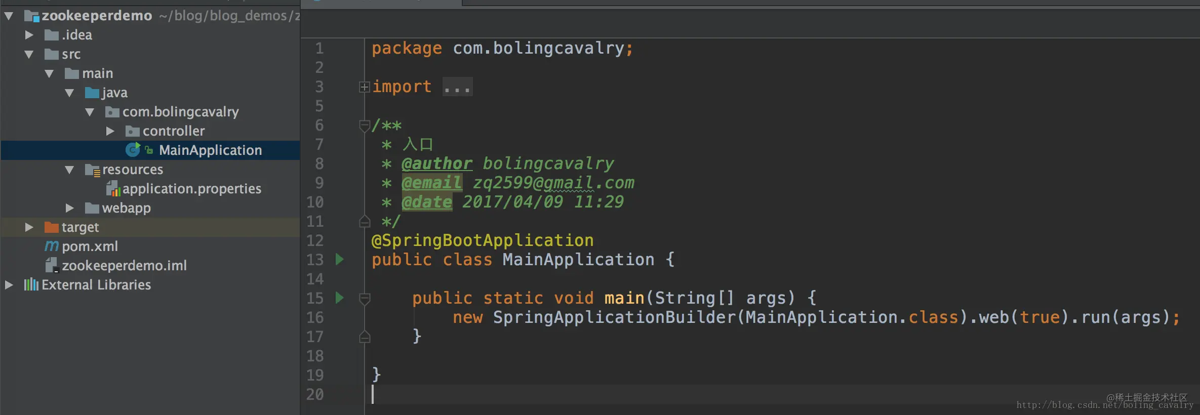Click the @SpringBootApplication annotation

(x=483, y=240)
